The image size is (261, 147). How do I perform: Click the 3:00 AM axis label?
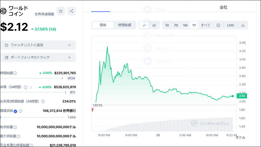[x=185, y=135]
